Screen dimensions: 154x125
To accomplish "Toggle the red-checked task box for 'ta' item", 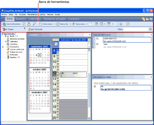I will 95,86.
